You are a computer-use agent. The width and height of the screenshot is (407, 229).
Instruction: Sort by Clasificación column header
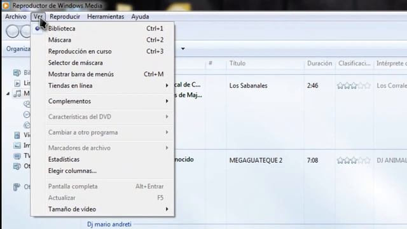coord(354,64)
